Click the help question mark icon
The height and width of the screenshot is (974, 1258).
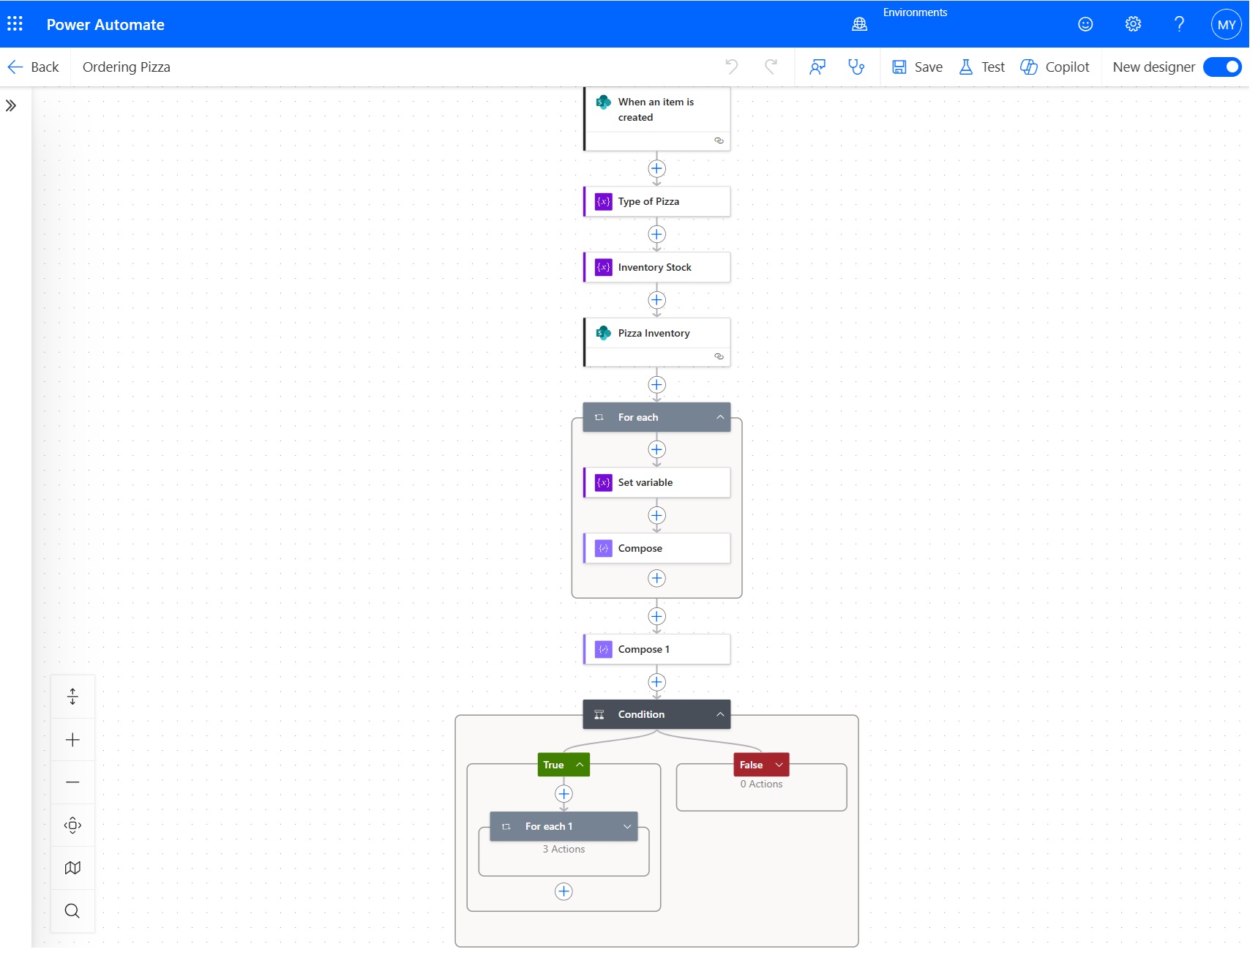(1179, 24)
